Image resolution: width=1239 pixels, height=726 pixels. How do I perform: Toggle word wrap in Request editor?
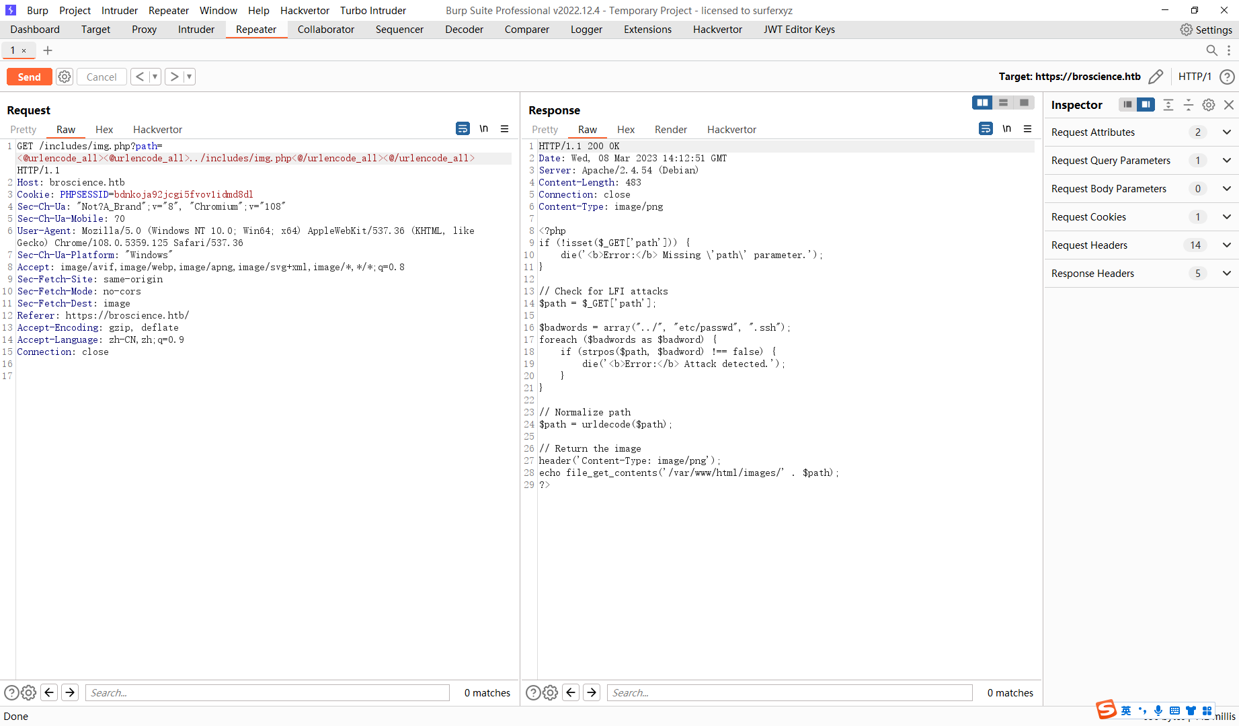[463, 128]
